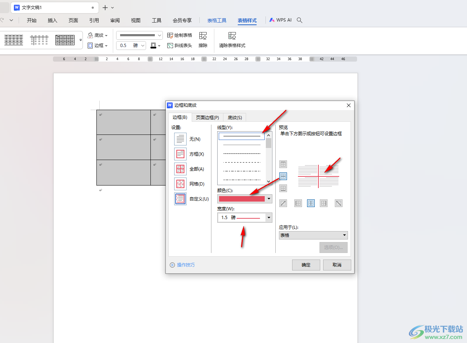Select the 无(N) no-border setting icon
The height and width of the screenshot is (343, 467).
(x=180, y=139)
